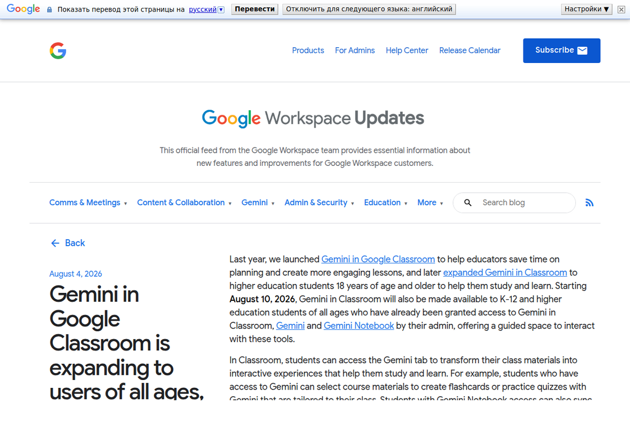The image size is (630, 443).
Task: Click the Перевести translate button
Action: click(255, 9)
